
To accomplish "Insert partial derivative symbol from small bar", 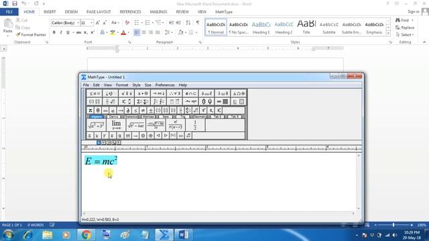I will pyautogui.click(x=128, y=110).
